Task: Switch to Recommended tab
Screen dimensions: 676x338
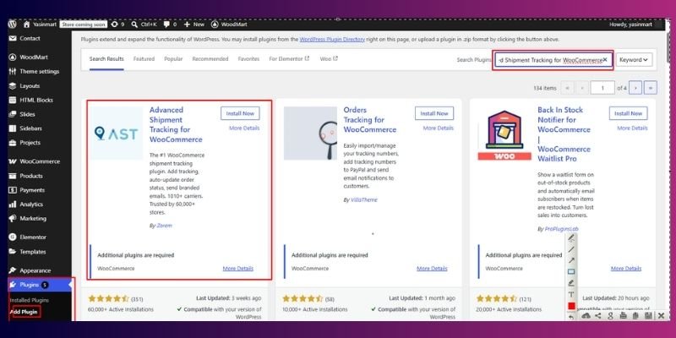Action: tap(210, 59)
